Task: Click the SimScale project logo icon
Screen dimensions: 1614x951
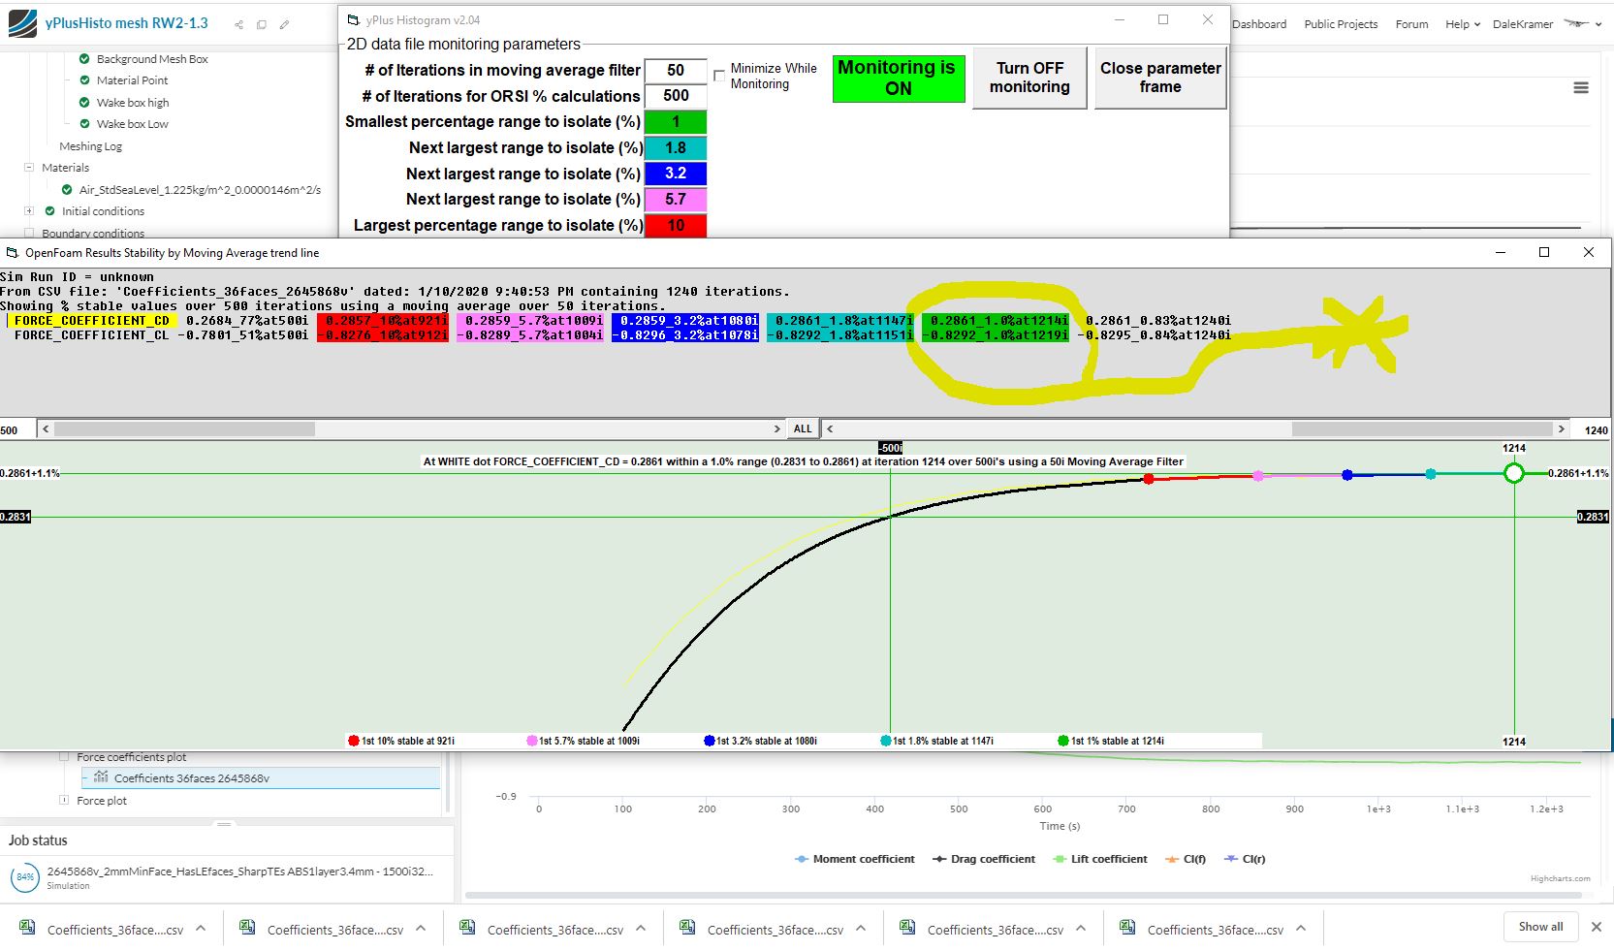Action: coord(21,23)
